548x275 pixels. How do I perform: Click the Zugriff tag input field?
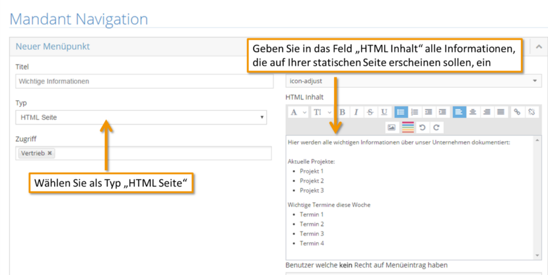click(143, 153)
